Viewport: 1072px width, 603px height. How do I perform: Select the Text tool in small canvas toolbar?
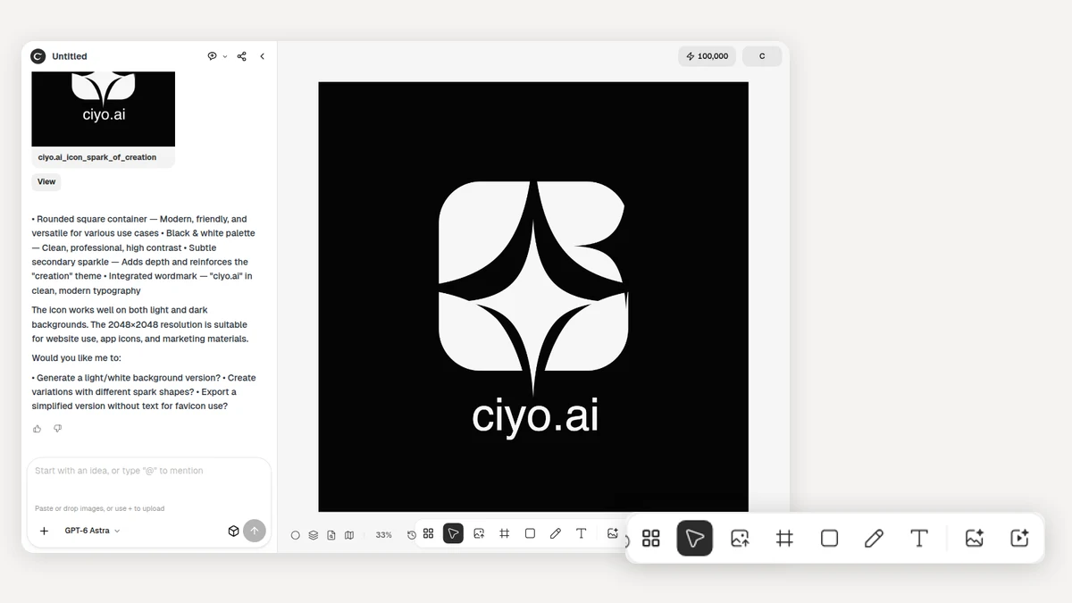point(581,533)
